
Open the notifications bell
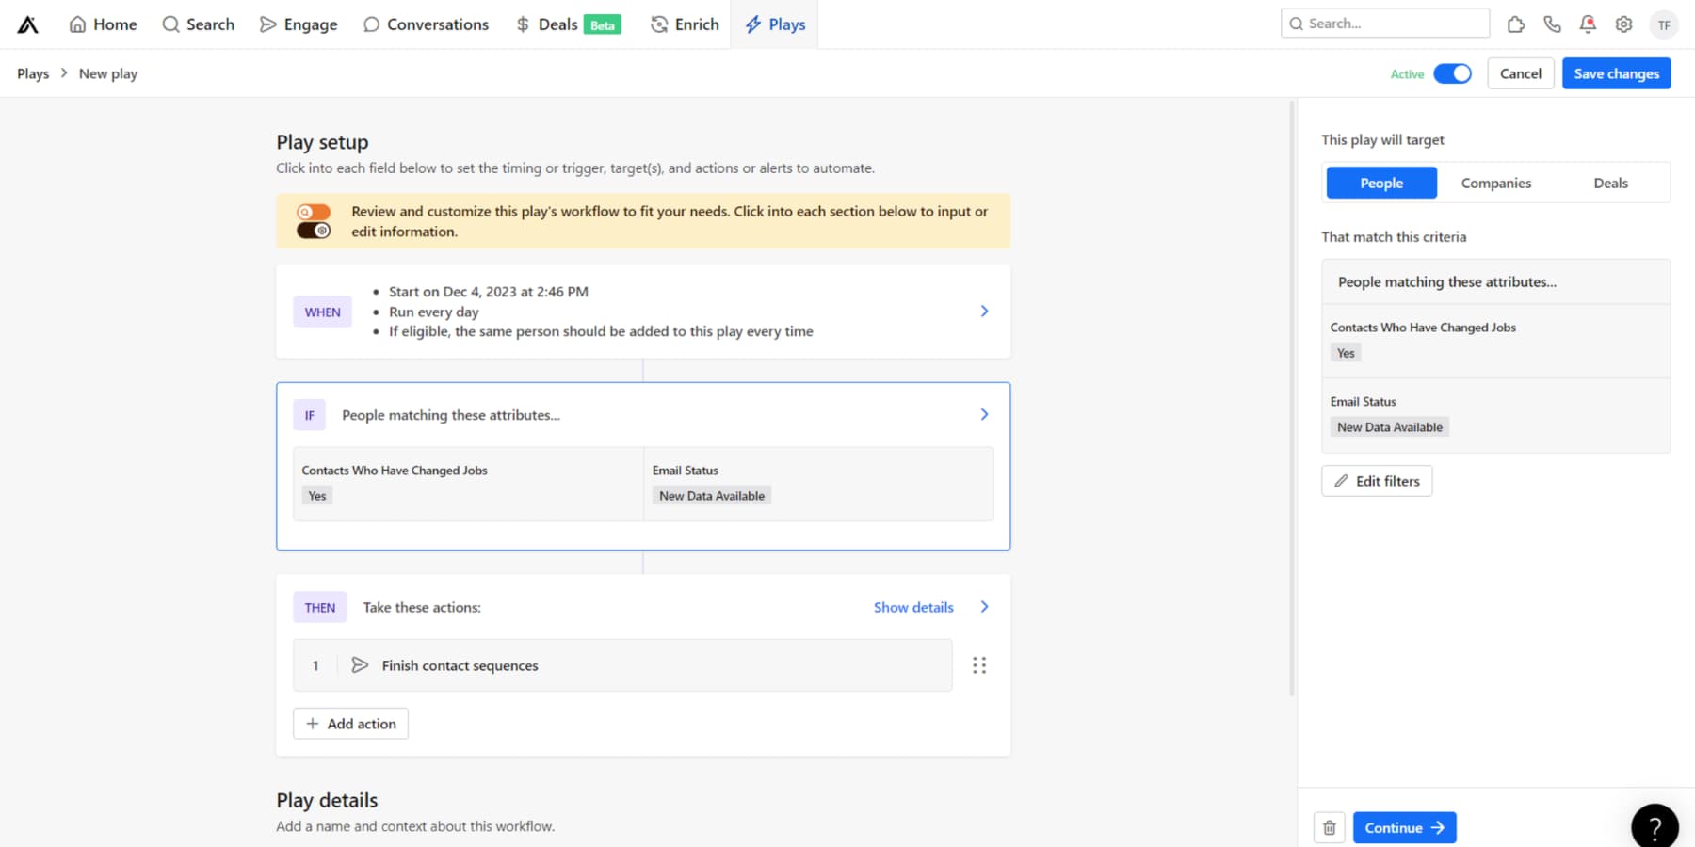1588,24
